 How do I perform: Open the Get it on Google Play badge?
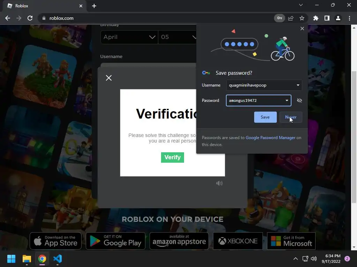(x=115, y=241)
